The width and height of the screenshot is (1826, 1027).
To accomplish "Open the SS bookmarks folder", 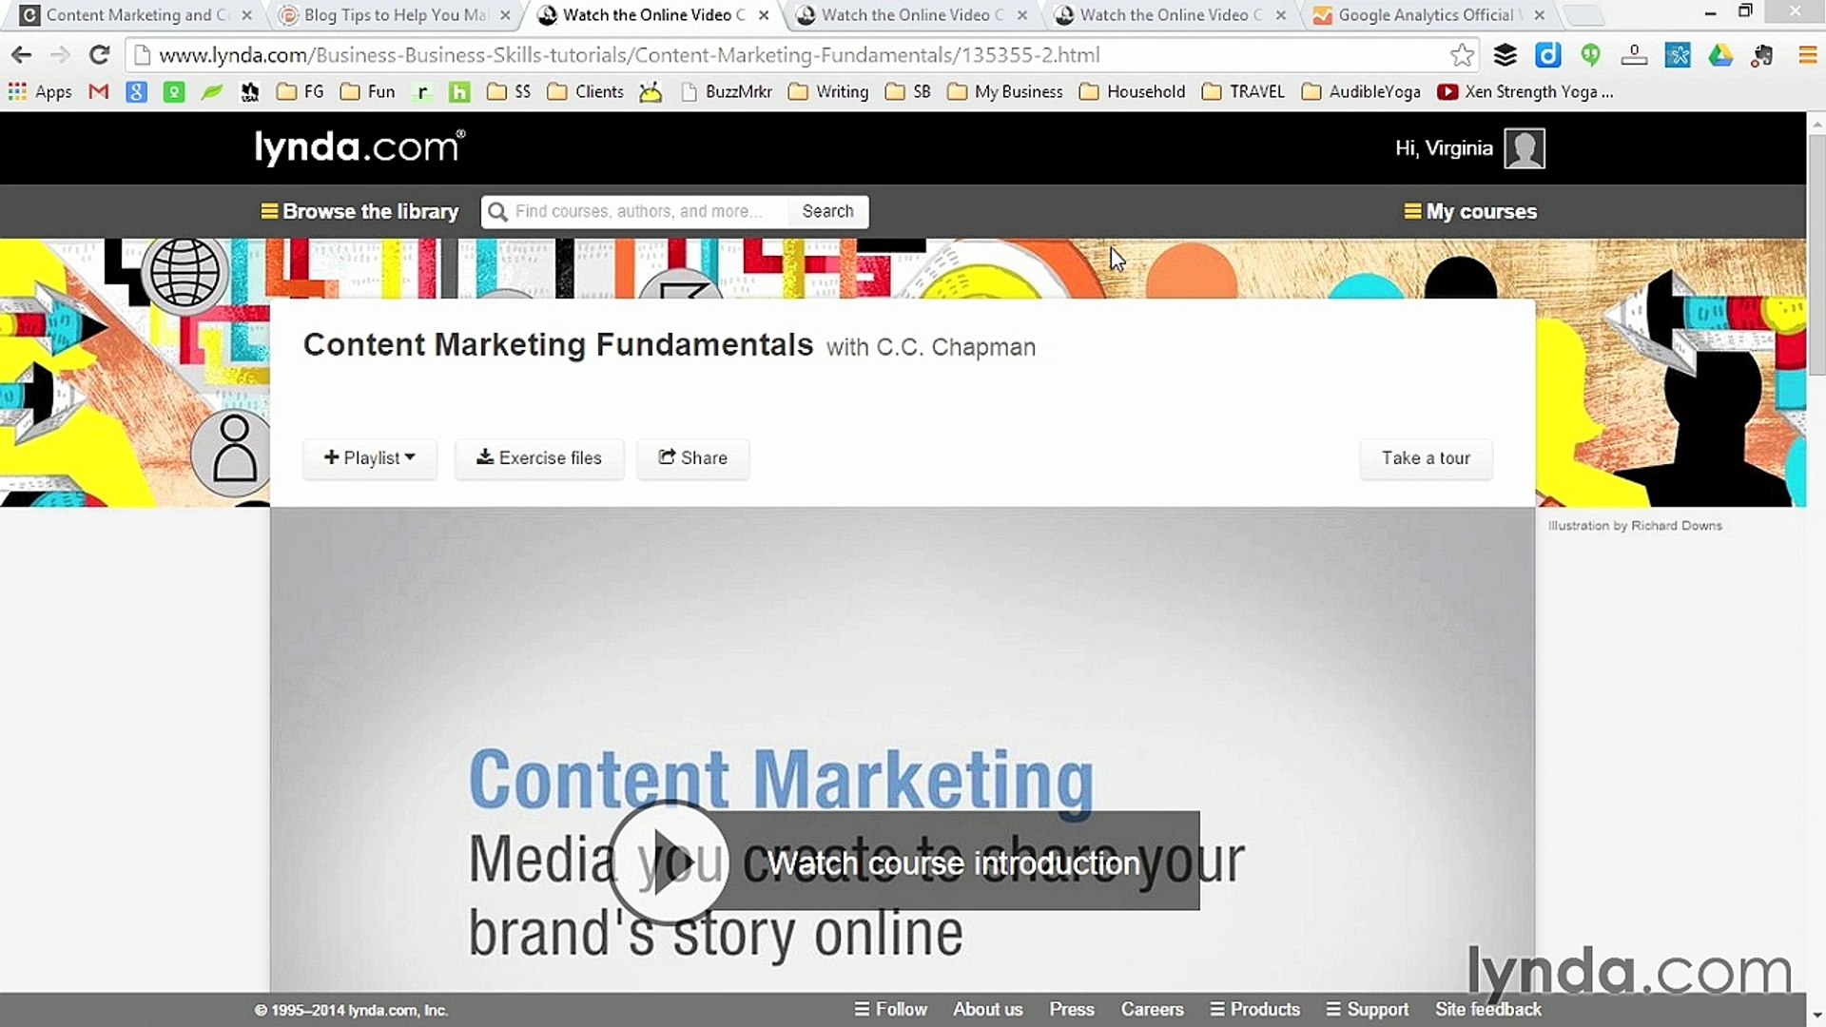I will [x=509, y=91].
